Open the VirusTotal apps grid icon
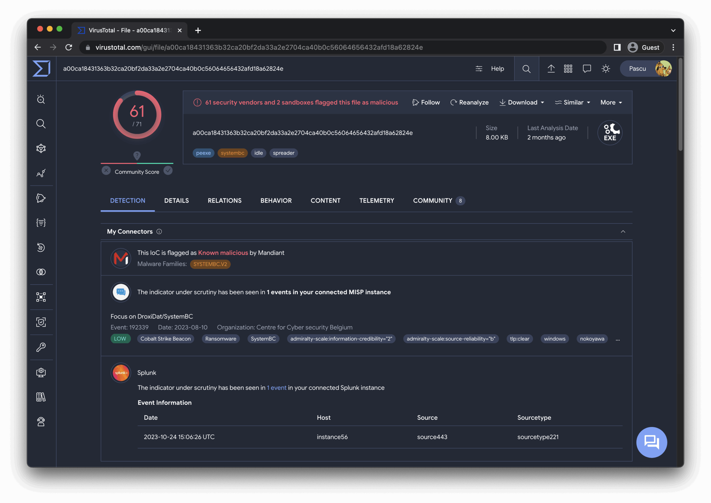 [x=568, y=69]
